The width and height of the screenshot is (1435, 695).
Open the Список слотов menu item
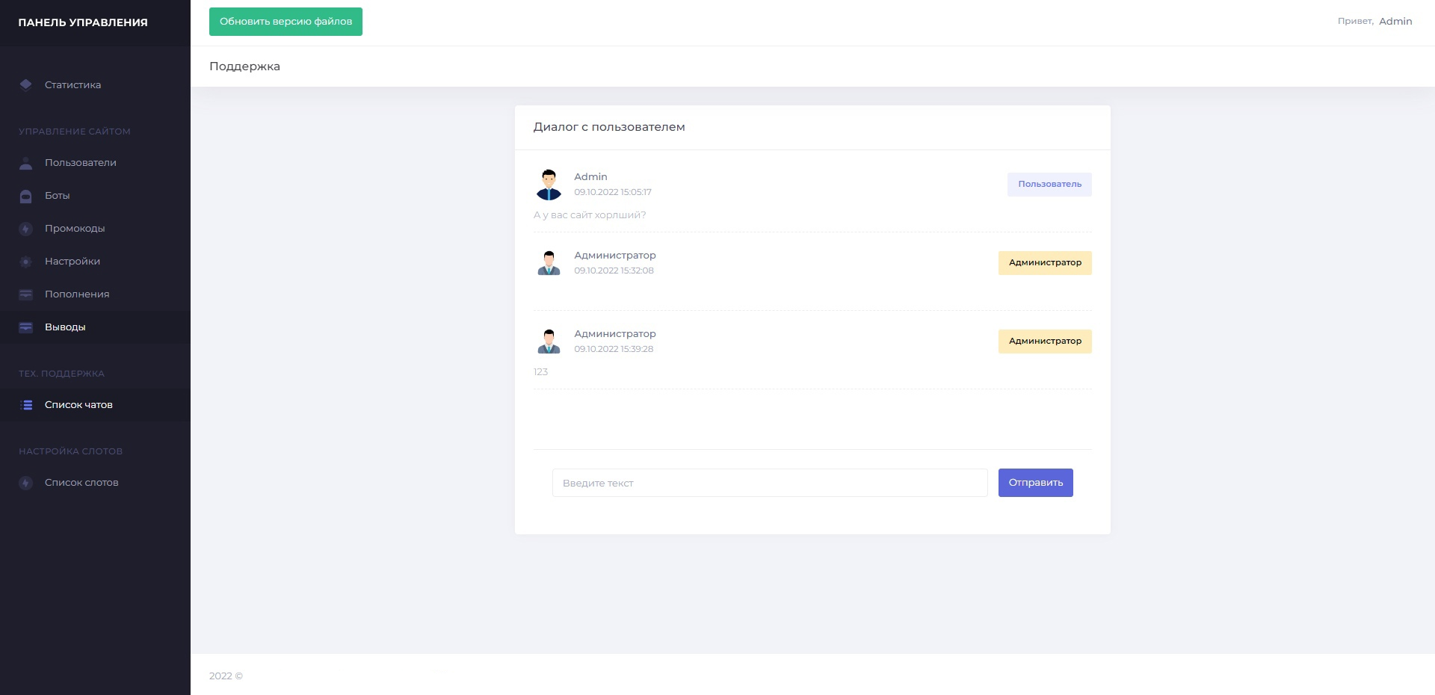coord(81,483)
